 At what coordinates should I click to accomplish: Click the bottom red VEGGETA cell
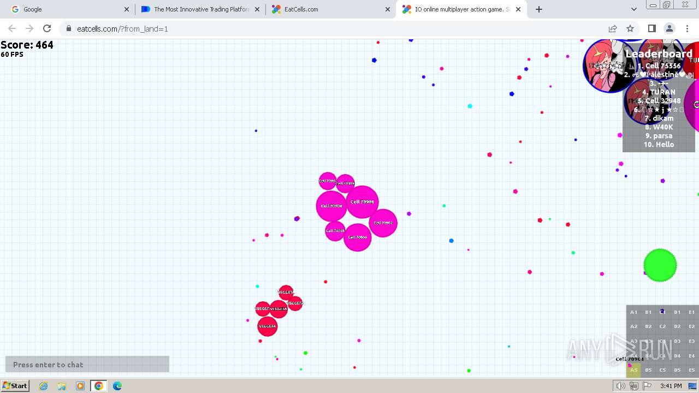(x=268, y=326)
